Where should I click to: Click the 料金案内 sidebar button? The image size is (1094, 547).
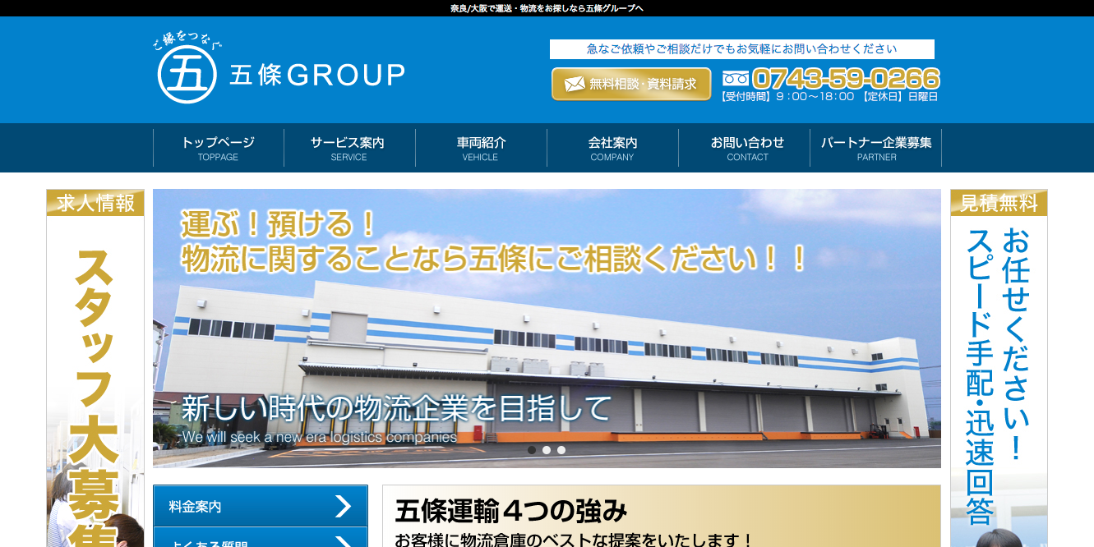[x=261, y=506]
